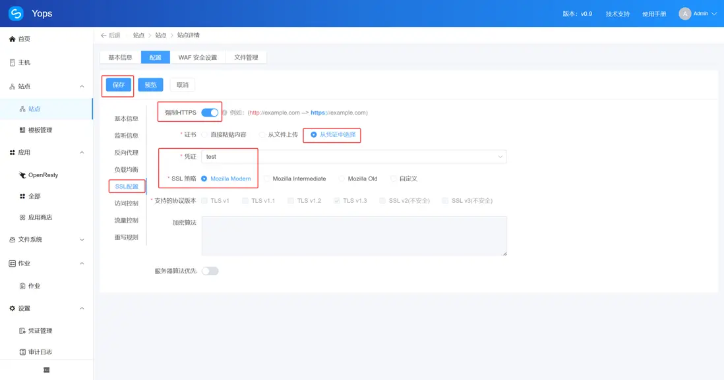Click the 版本: v0.9 text
This screenshot has width=724, height=380.
tap(577, 14)
